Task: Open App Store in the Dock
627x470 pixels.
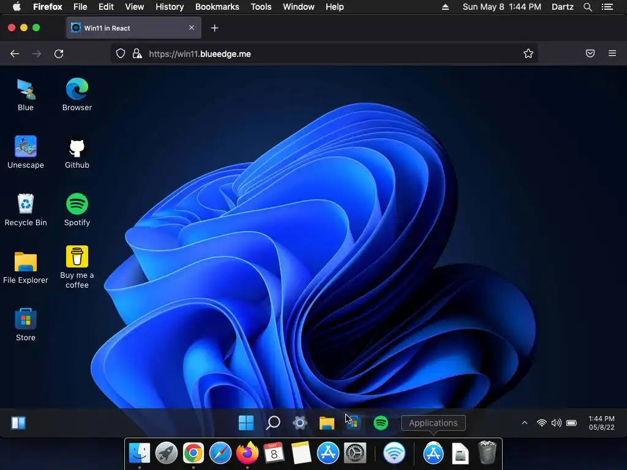Action: (328, 453)
